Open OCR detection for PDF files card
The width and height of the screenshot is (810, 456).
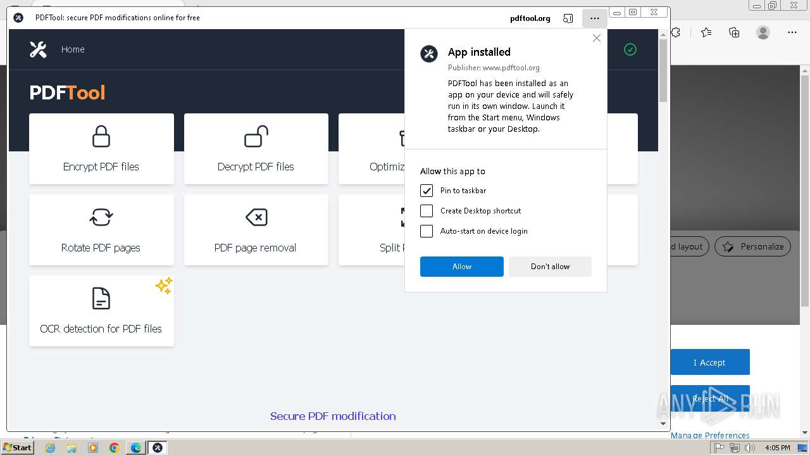101,311
